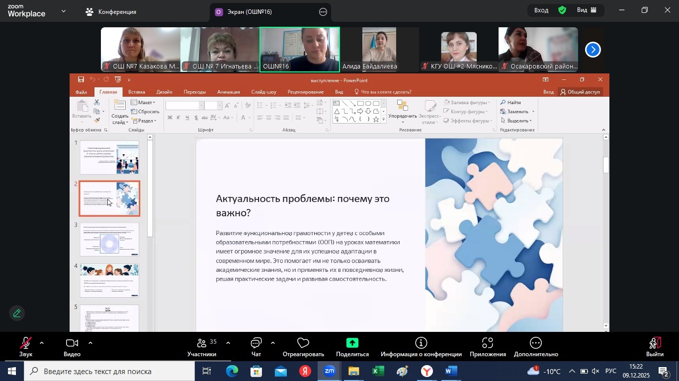Image resolution: width=679 pixels, height=381 pixels.
Task: Toggle the Zoom Workplace menu chevron
Action: point(63,11)
